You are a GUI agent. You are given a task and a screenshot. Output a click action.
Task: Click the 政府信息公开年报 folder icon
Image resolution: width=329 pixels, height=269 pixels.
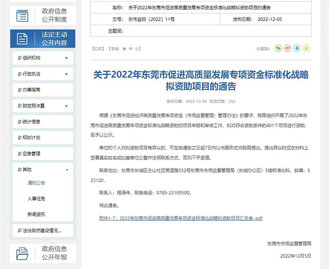22,253
